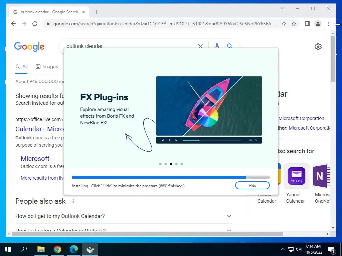
Task: Open Microsoft OneNote suggestion
Action: pyautogui.click(x=322, y=184)
